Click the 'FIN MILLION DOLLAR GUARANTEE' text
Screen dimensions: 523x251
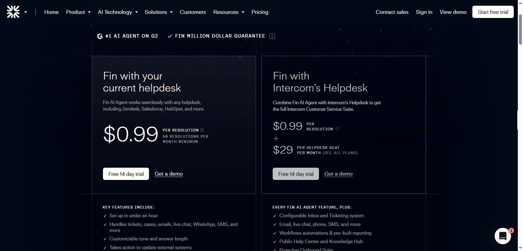(220, 36)
